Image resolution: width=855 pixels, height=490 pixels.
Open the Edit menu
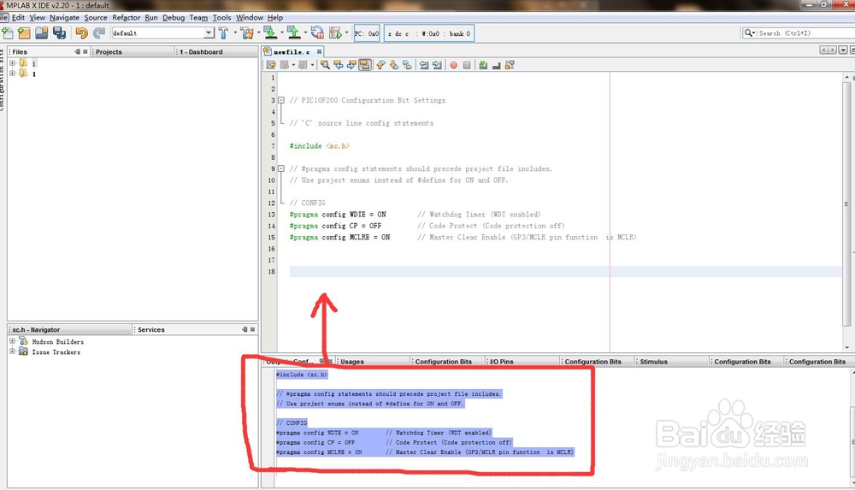point(18,17)
